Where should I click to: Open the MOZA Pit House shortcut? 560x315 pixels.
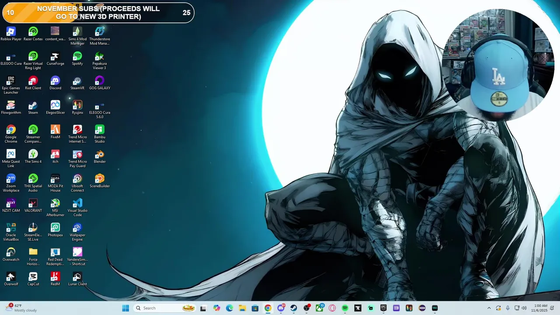click(55, 183)
